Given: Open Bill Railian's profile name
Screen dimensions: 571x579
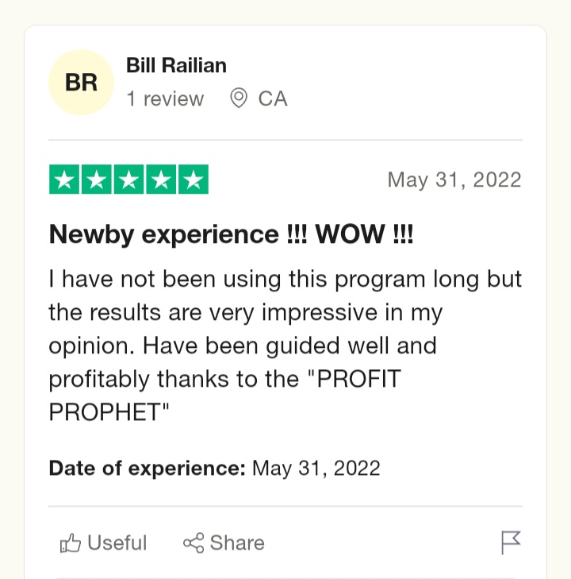Looking at the screenshot, I should pos(176,65).
